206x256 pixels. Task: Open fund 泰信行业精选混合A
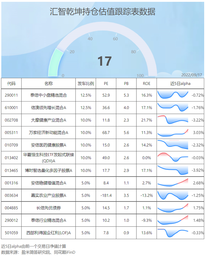point(48,220)
